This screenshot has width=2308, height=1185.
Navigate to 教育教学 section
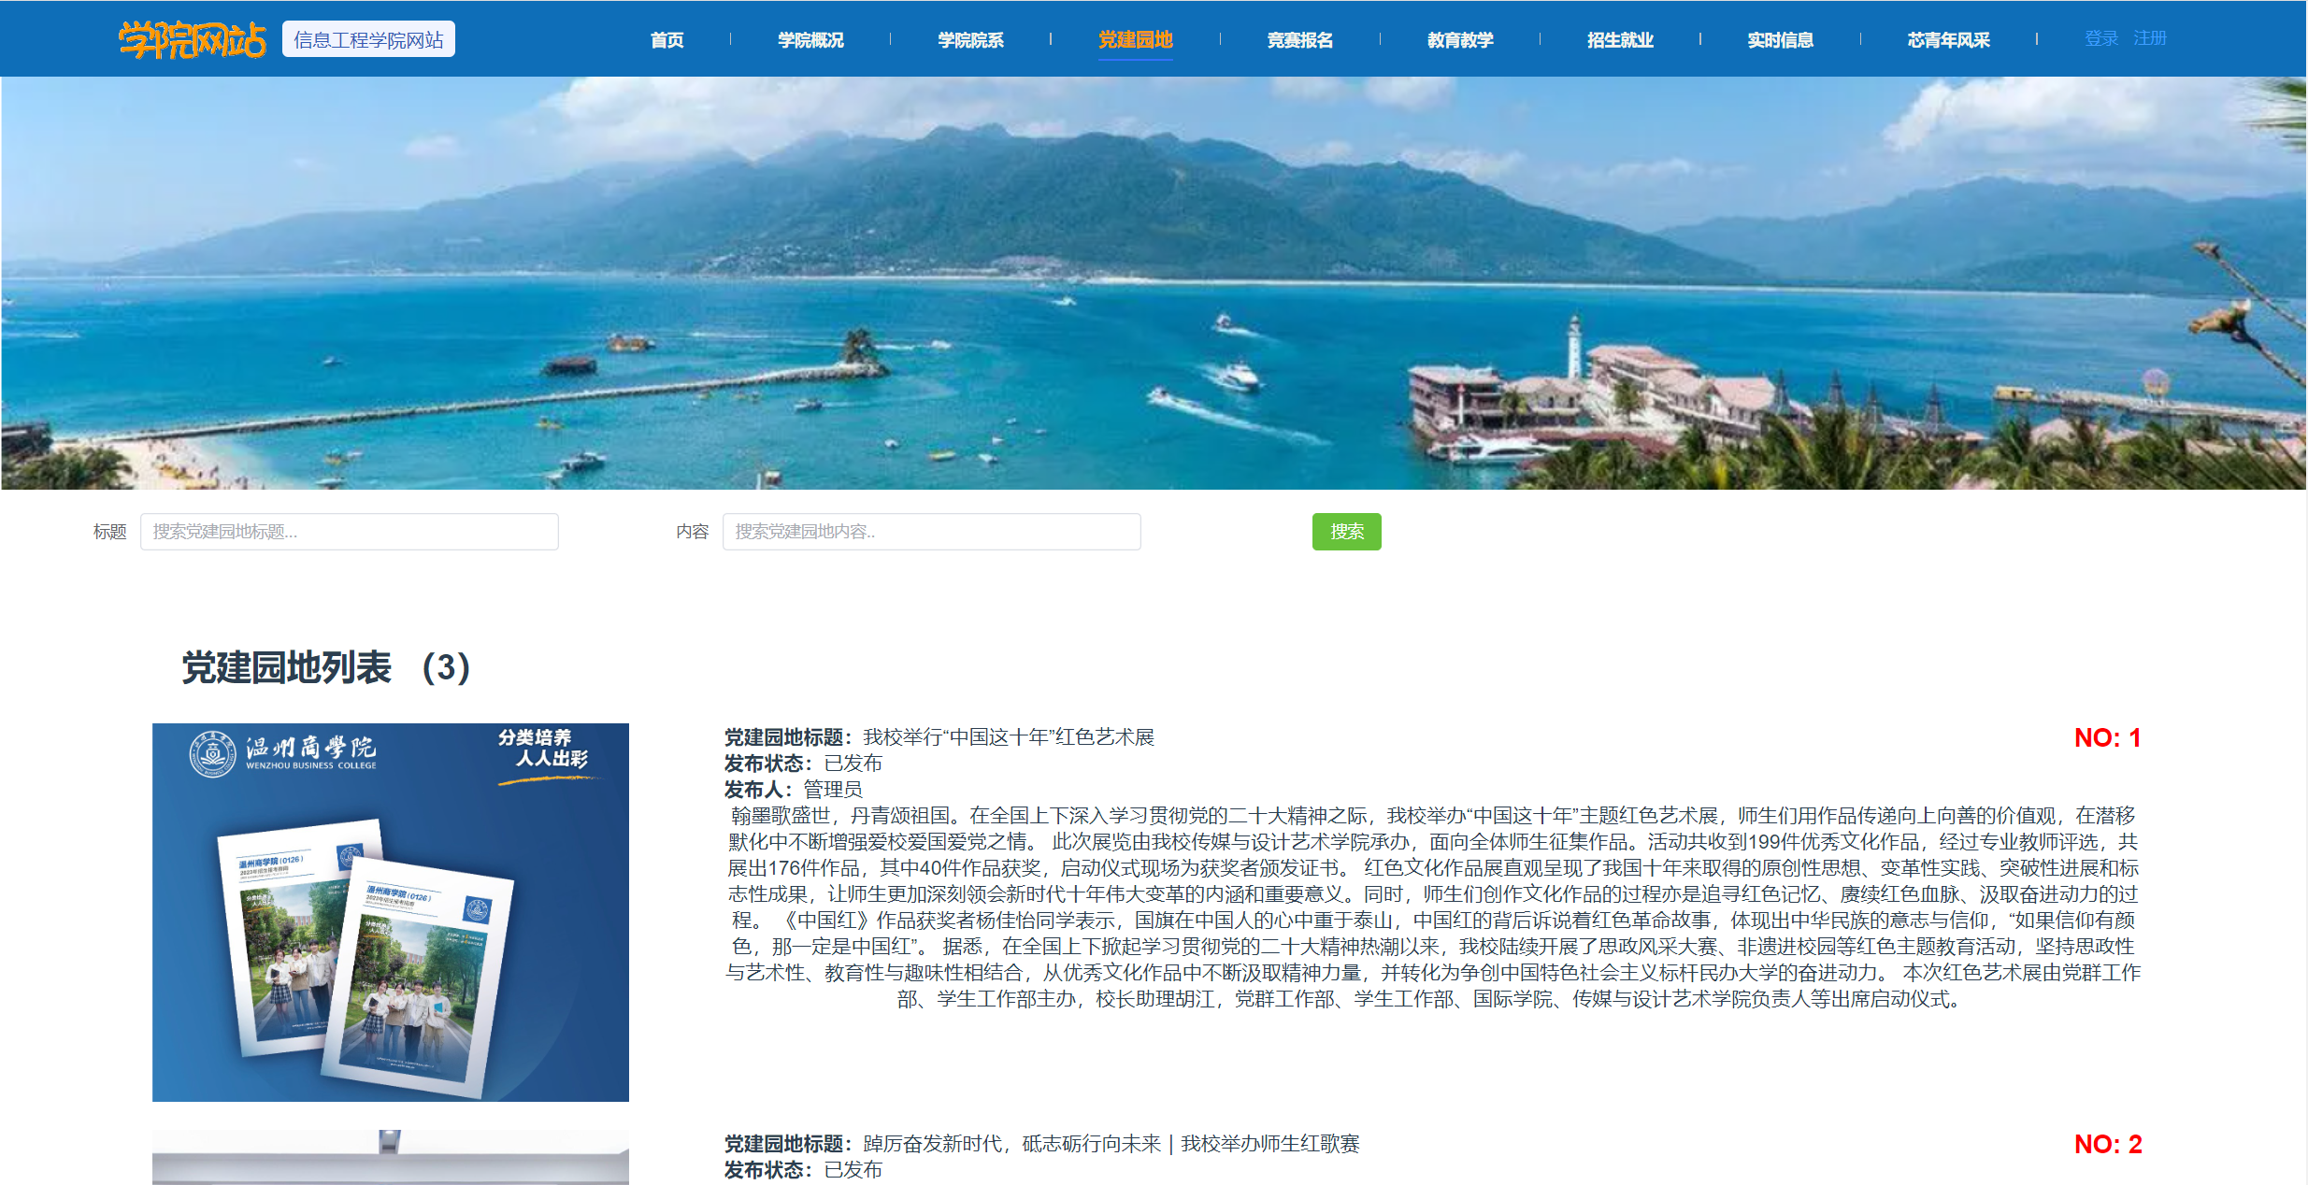(1460, 40)
